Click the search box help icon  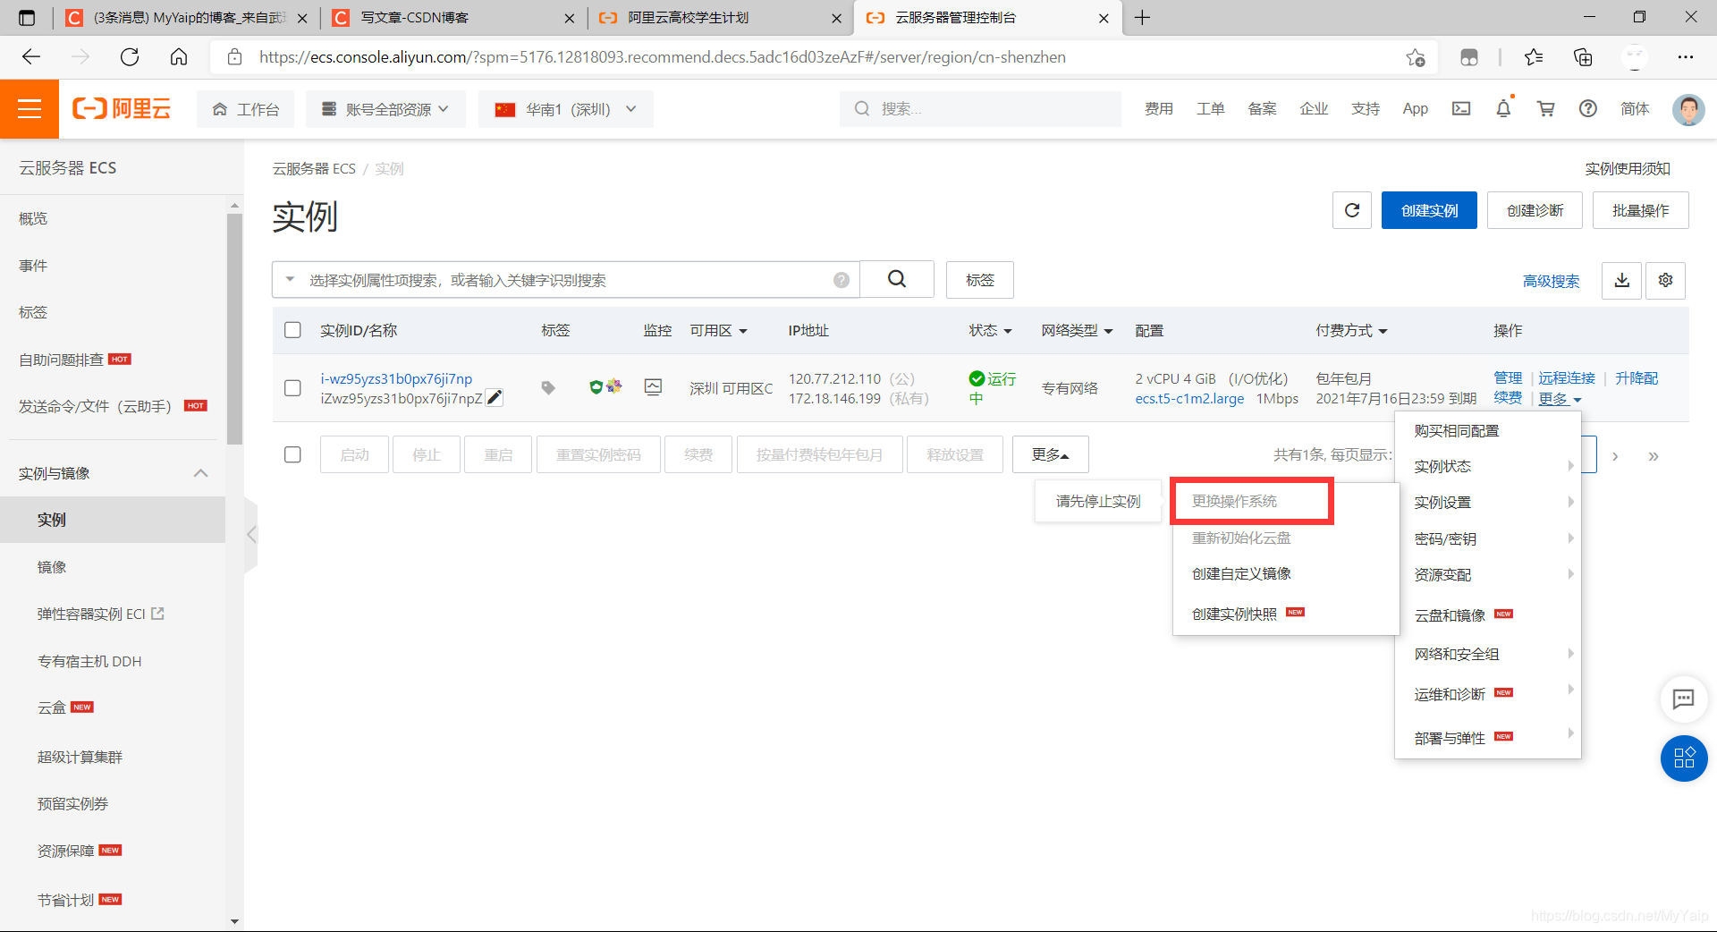click(842, 280)
